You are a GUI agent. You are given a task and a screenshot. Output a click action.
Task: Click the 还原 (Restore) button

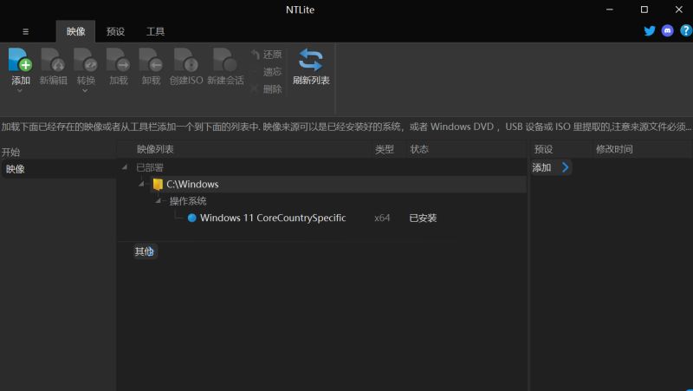pyautogui.click(x=267, y=55)
